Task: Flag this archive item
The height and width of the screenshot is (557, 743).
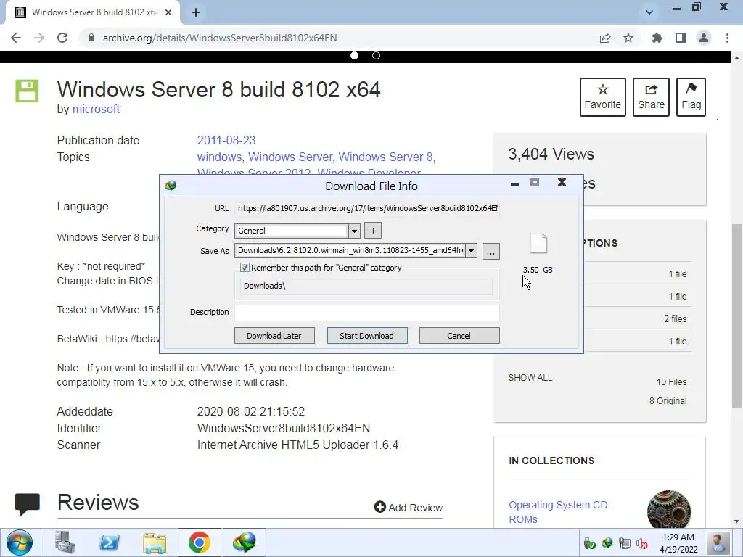Action: pos(691,97)
